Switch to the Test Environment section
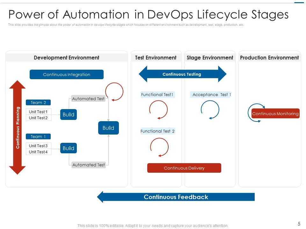The width and height of the screenshot is (306, 229). click(156, 58)
